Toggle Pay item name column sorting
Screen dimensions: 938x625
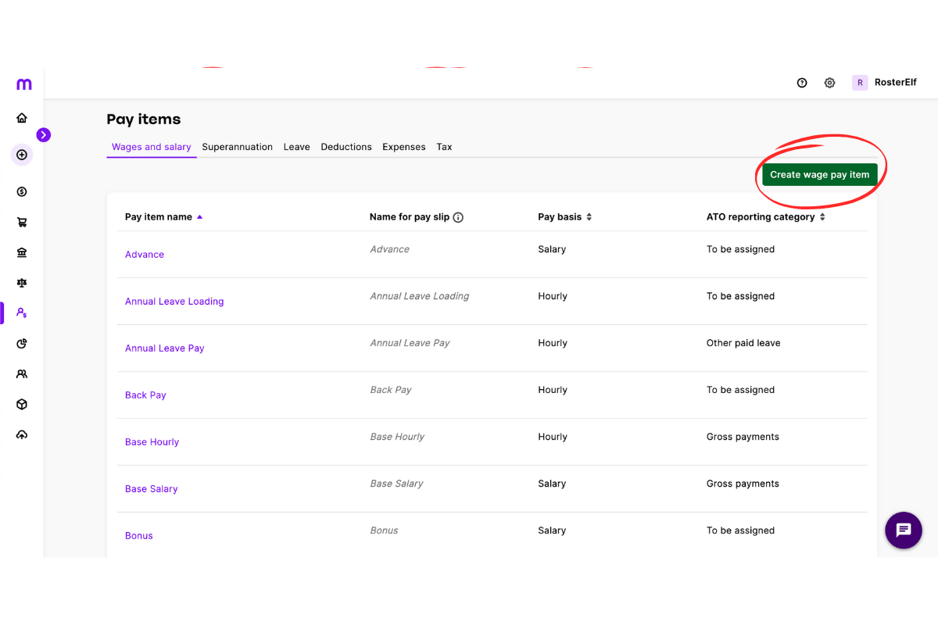tap(163, 216)
